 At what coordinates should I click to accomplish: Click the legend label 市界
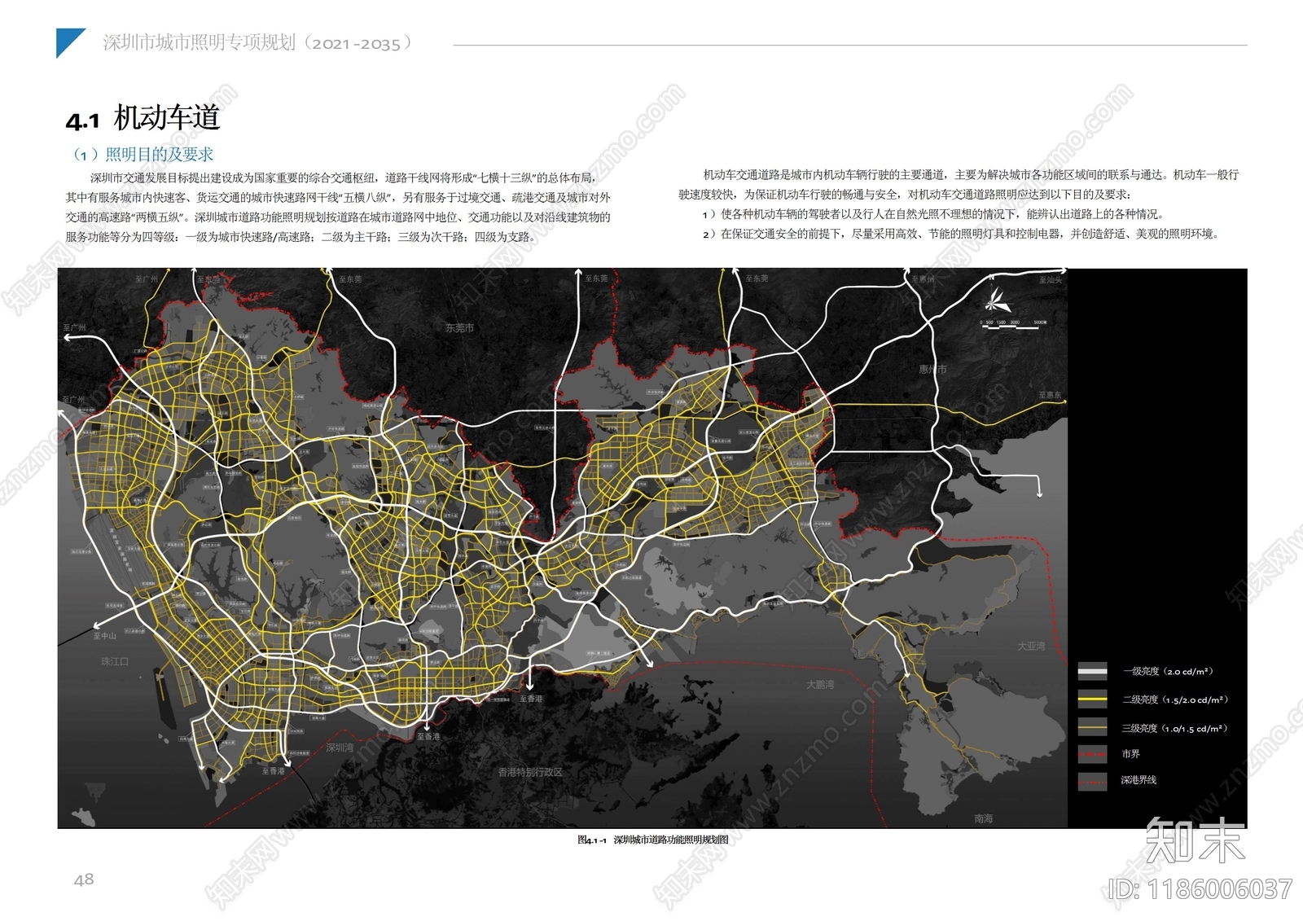[x=1130, y=754]
